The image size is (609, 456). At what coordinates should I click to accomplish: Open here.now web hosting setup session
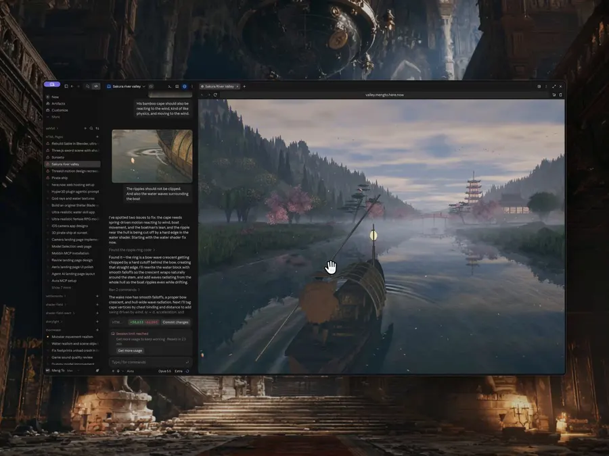pyautogui.click(x=73, y=184)
